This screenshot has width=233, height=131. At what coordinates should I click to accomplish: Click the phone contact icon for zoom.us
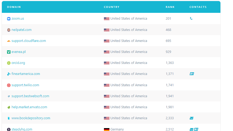(x=191, y=18)
